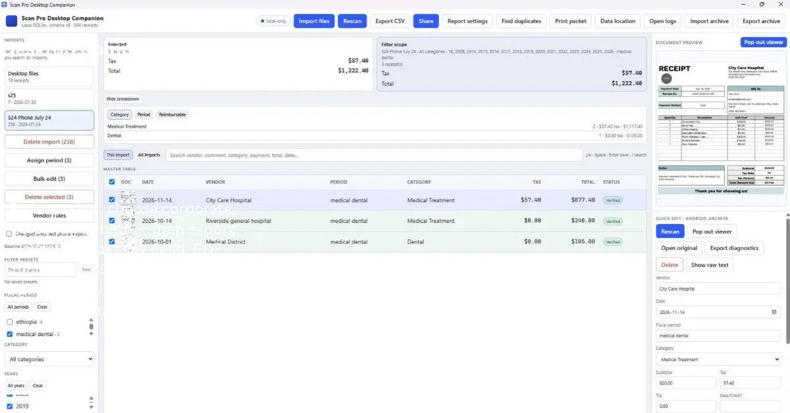Click the Preset name input field
The width and height of the screenshot is (790, 413).
pyautogui.click(x=40, y=270)
